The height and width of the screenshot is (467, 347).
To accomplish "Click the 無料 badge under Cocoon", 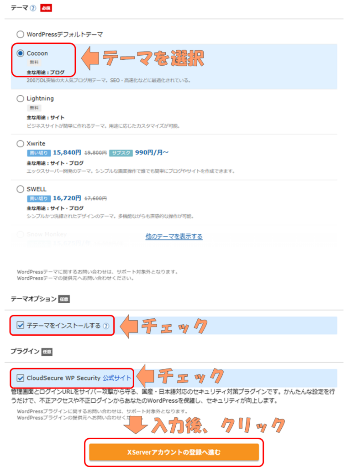I will [x=34, y=62].
